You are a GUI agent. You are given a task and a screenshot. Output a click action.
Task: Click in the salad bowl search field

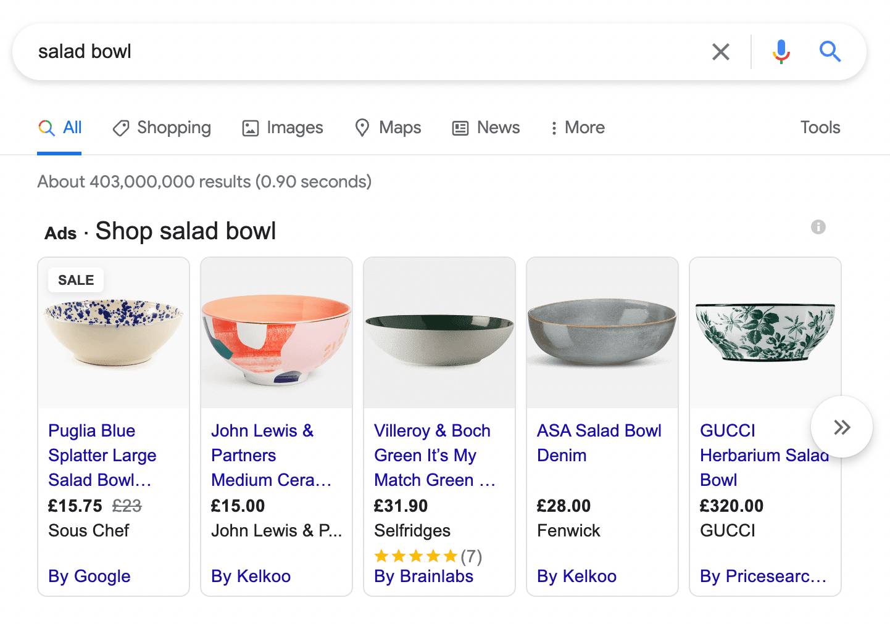click(370, 52)
